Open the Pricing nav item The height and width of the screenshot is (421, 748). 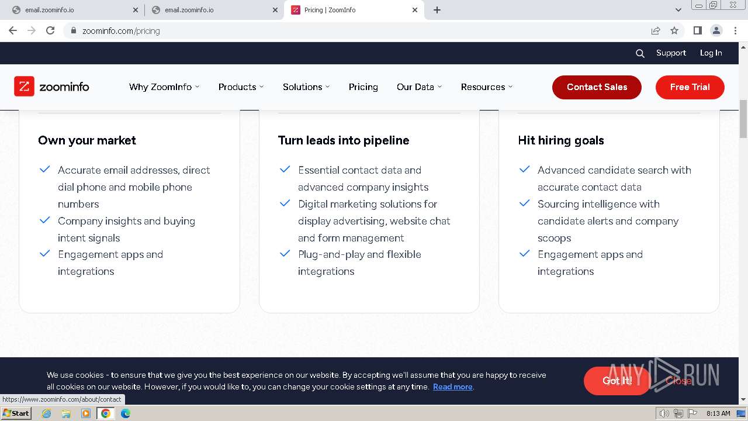tap(363, 87)
